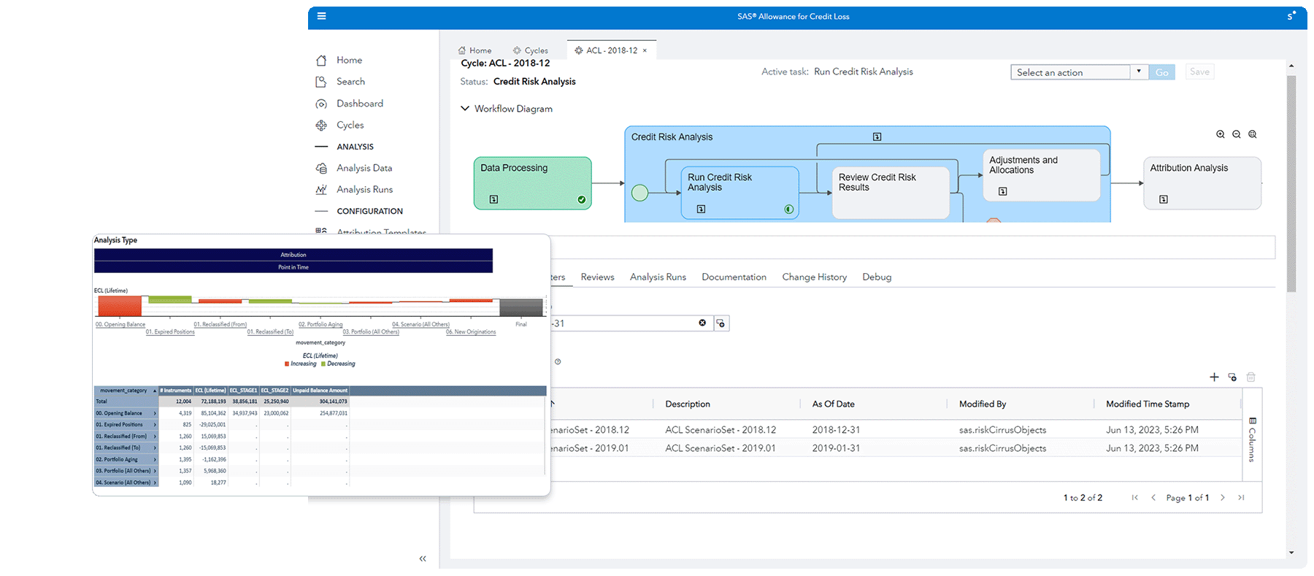Close the ACL - 2018-12 tab
The height and width of the screenshot is (576, 1314).
click(x=645, y=50)
